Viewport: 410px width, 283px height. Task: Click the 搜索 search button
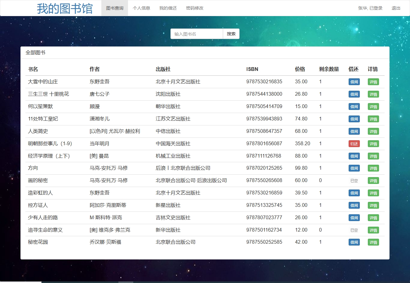click(x=231, y=33)
